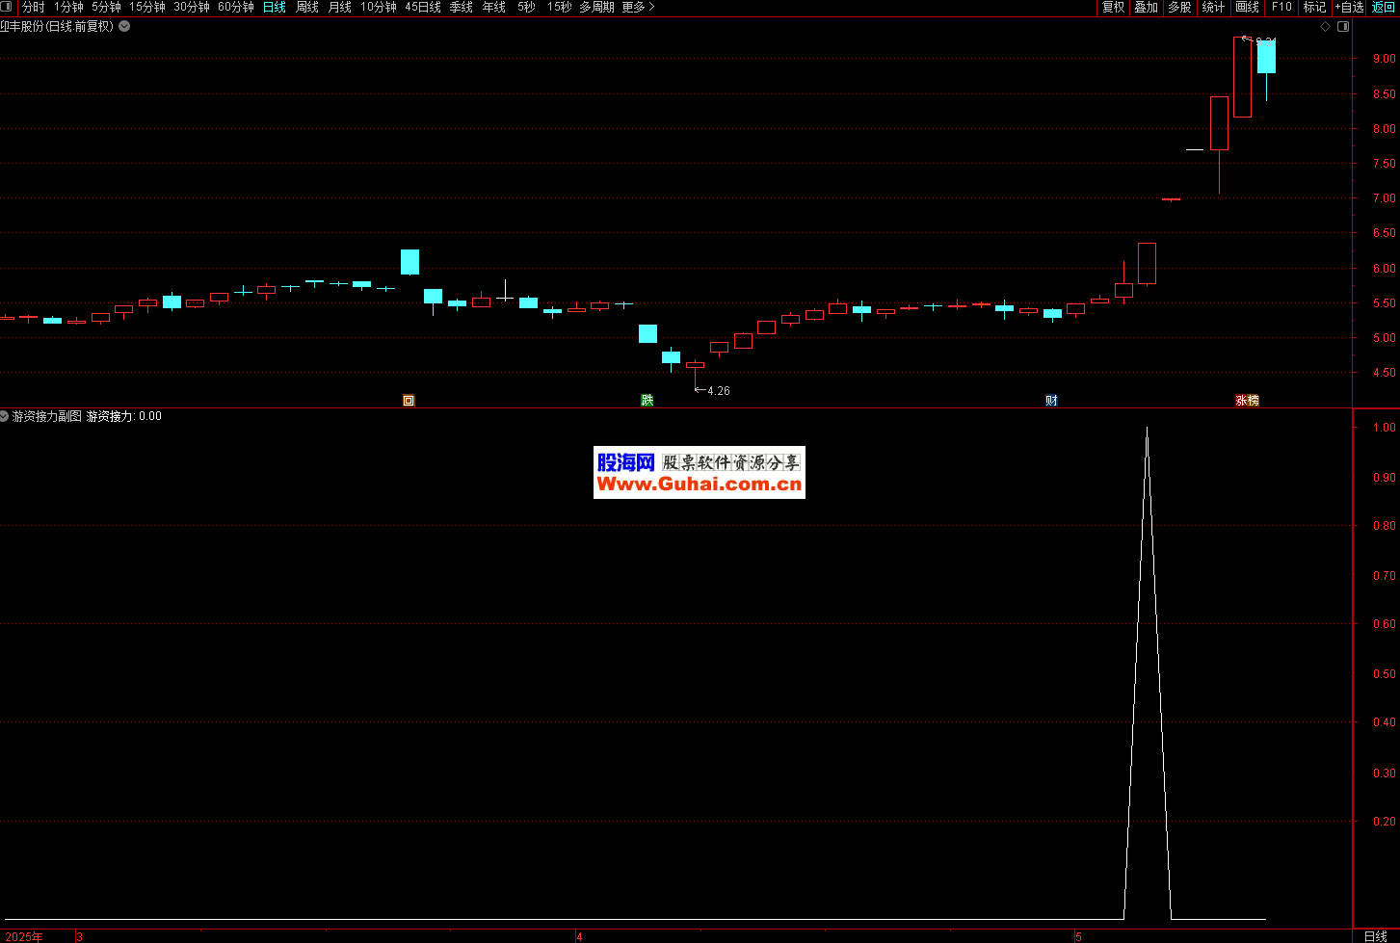1400x943 pixels.
Task: Select the 5分钟 period
Action: (x=106, y=7)
